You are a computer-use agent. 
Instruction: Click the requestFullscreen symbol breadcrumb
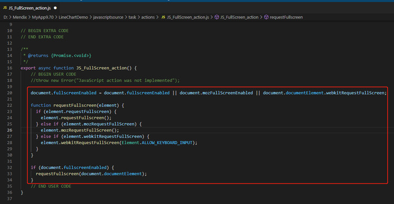coord(286,17)
